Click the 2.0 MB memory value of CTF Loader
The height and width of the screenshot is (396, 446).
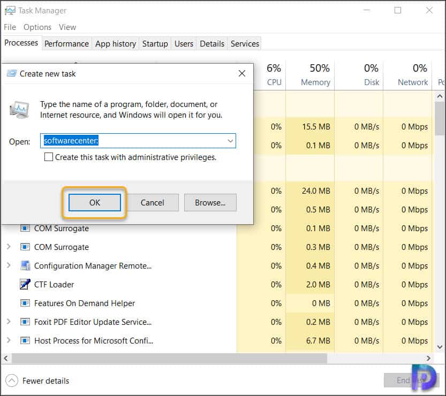pos(318,284)
